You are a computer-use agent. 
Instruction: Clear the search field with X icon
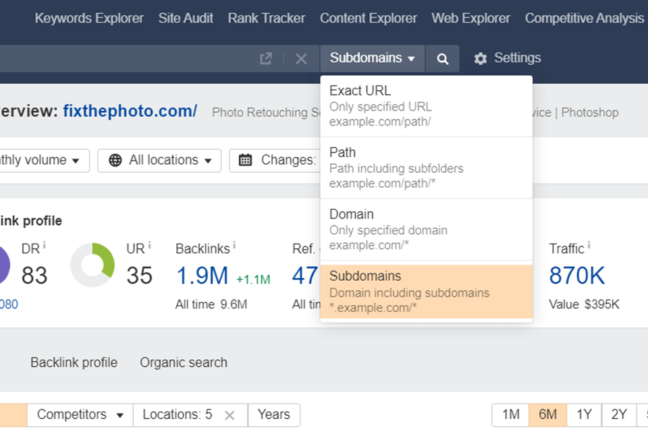coord(301,59)
